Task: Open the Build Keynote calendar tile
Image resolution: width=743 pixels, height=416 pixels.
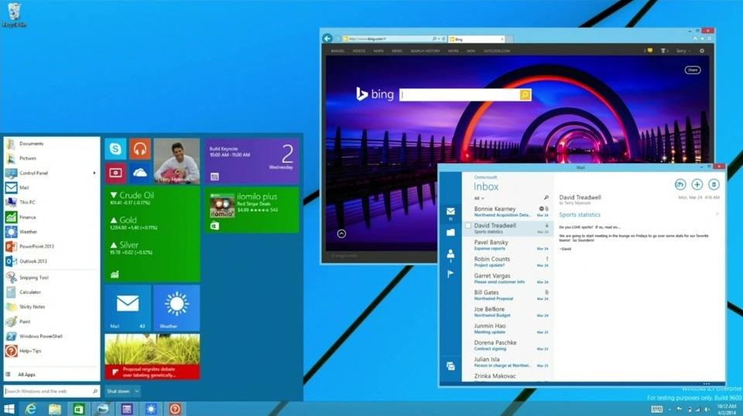Action: (252, 161)
